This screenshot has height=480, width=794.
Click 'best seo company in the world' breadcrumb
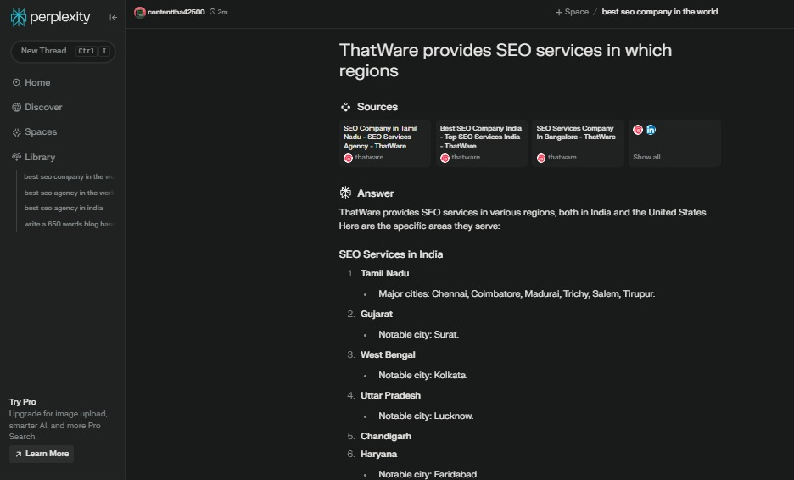click(660, 12)
